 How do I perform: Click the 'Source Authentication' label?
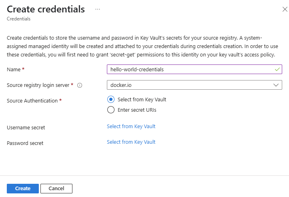[32, 101]
